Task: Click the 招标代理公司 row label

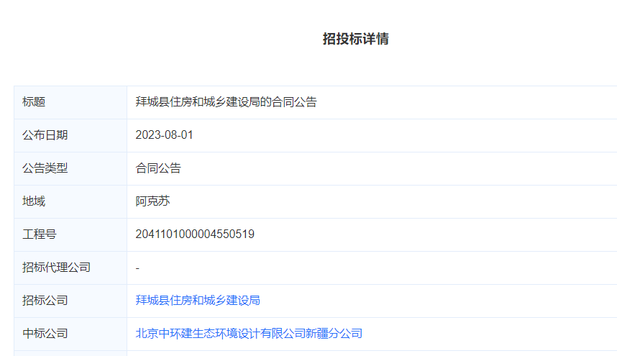Action: [57, 268]
